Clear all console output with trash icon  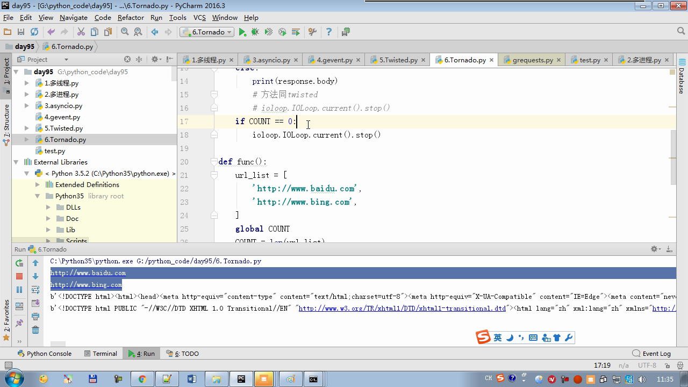click(35, 329)
